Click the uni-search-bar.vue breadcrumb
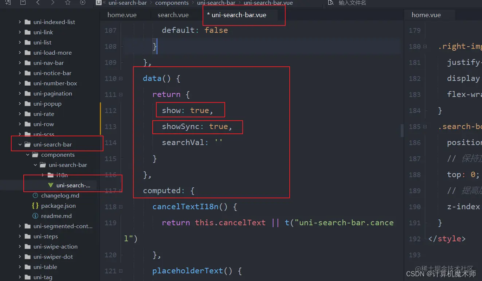The width and height of the screenshot is (482, 281). click(268, 3)
